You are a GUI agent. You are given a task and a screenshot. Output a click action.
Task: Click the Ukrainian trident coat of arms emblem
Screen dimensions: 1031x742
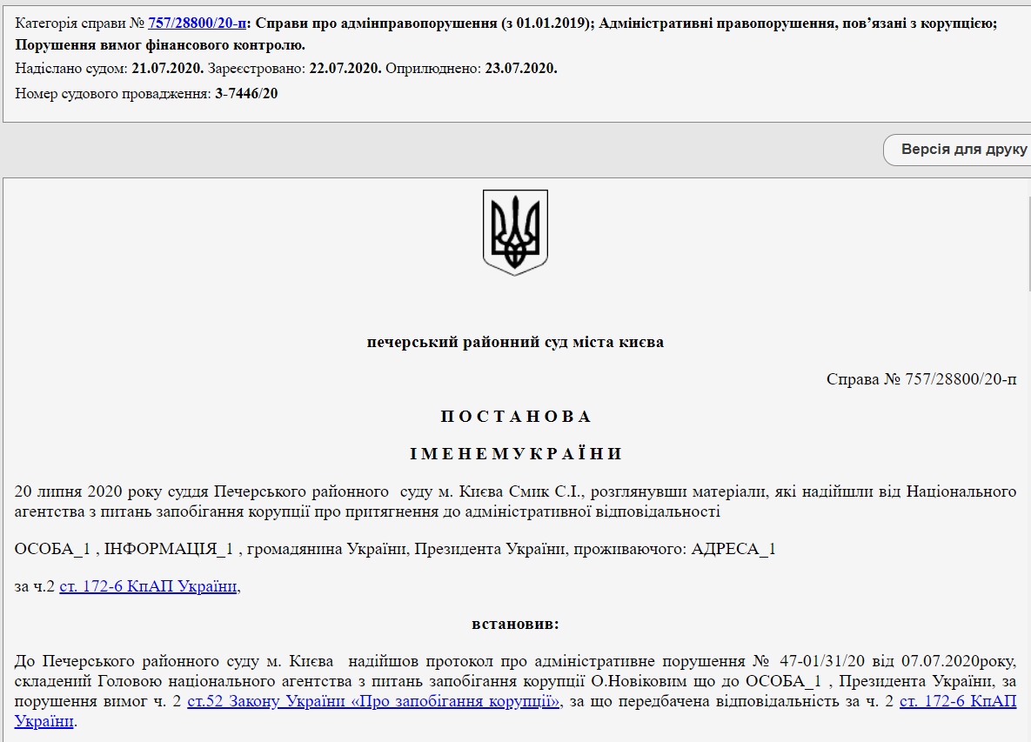click(515, 232)
